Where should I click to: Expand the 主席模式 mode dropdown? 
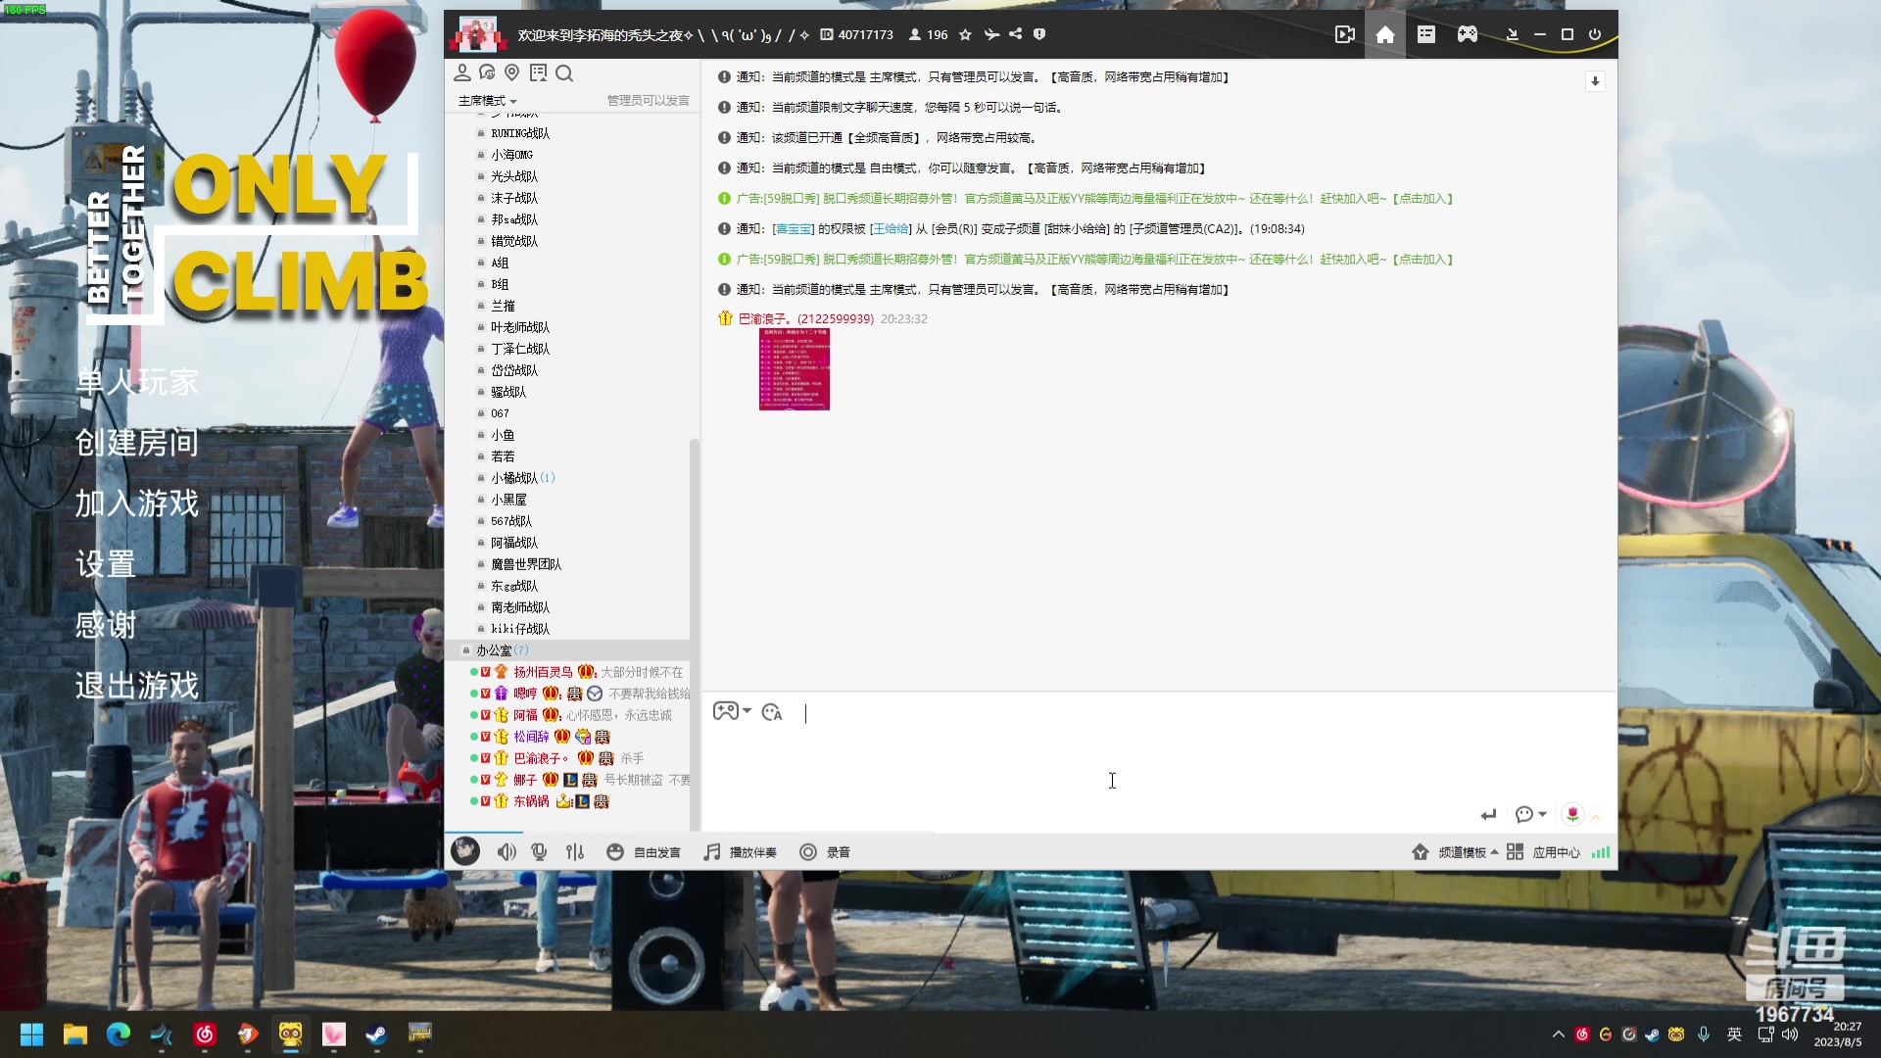tap(487, 101)
